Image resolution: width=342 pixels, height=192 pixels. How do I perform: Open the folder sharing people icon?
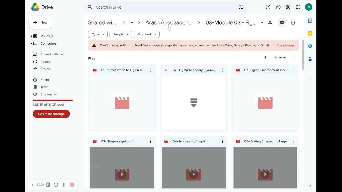[x=270, y=23]
